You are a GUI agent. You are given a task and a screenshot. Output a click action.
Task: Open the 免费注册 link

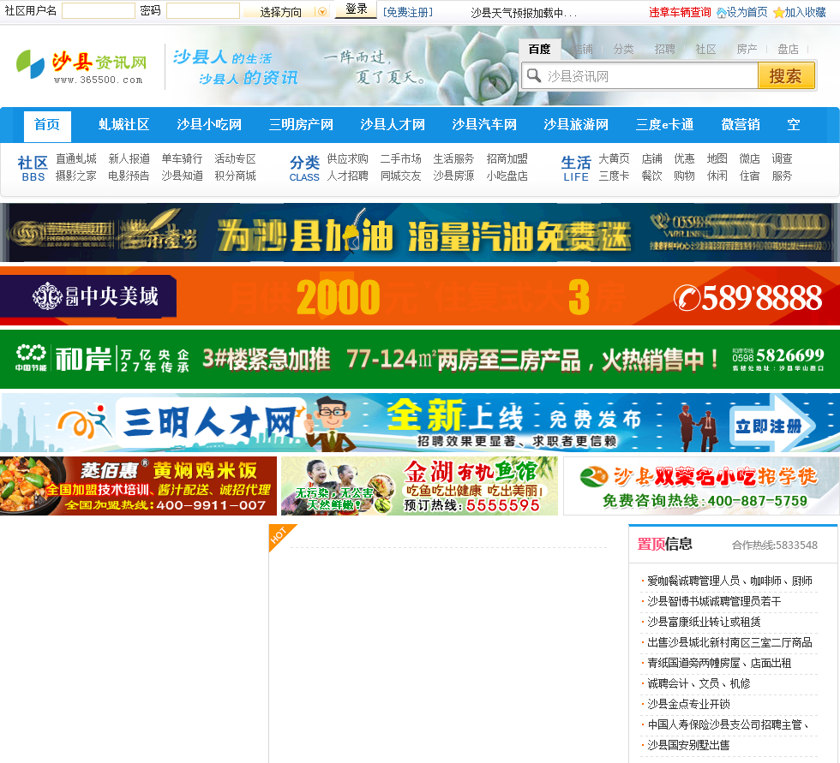click(408, 12)
